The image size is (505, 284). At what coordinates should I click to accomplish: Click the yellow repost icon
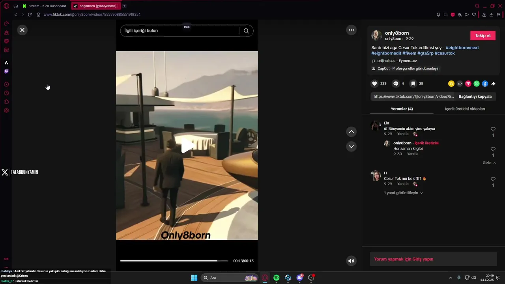pyautogui.click(x=451, y=84)
